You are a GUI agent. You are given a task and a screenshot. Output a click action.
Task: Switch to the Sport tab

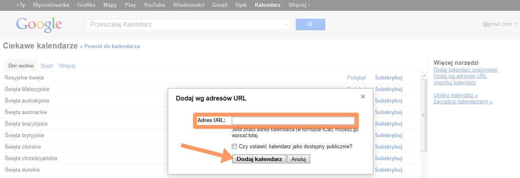point(47,66)
